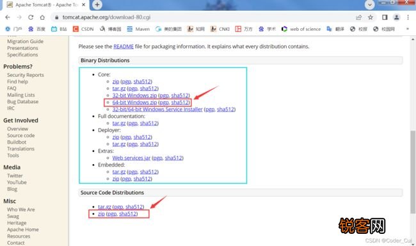Image resolution: width=416 pixels, height=246 pixels.
Task: Open Migration Guide in sidebar
Action: (x=25, y=42)
